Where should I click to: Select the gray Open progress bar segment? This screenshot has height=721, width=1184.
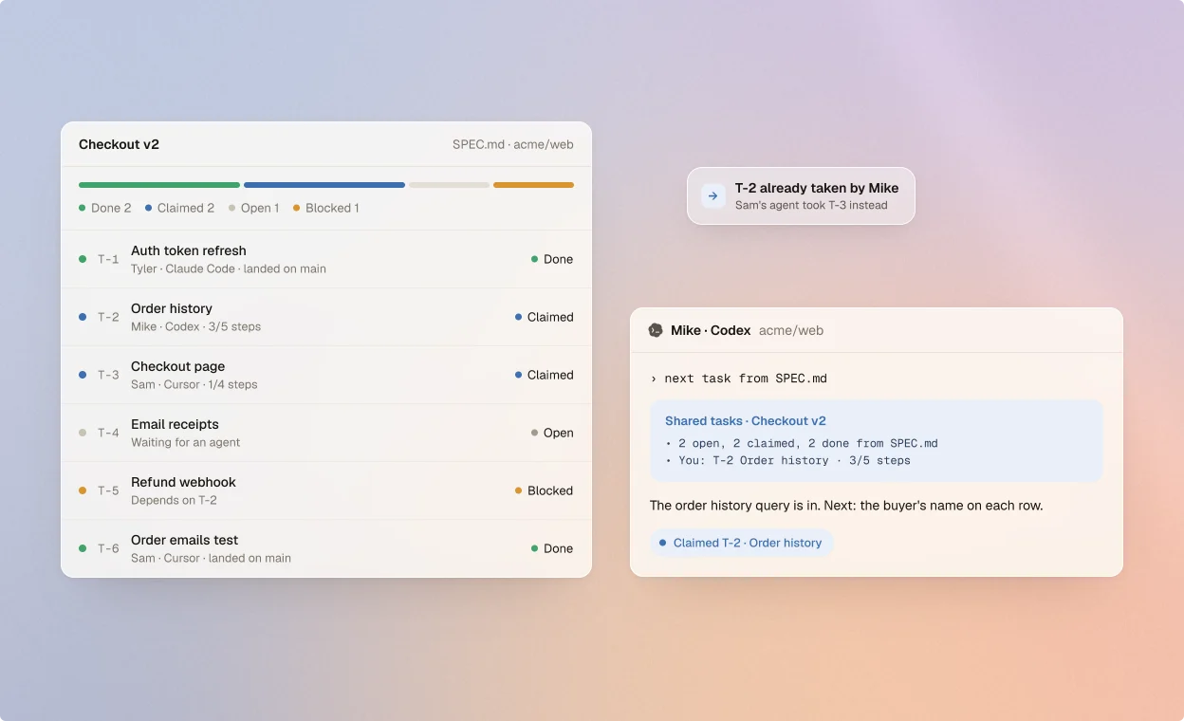pos(449,185)
